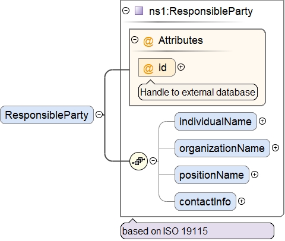The height and width of the screenshot is (241, 285).
Task: Collapse the ns1:ResponsibleParty type box
Action: coord(126,11)
